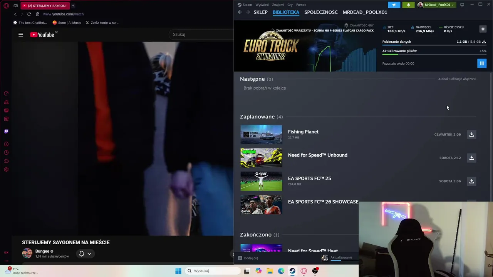Open Opera GX from the taskbar

(x=304, y=271)
